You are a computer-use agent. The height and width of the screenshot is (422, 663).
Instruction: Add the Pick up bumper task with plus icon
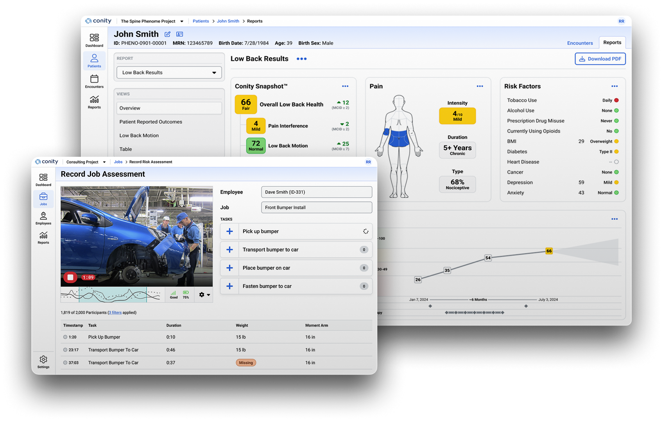point(229,232)
